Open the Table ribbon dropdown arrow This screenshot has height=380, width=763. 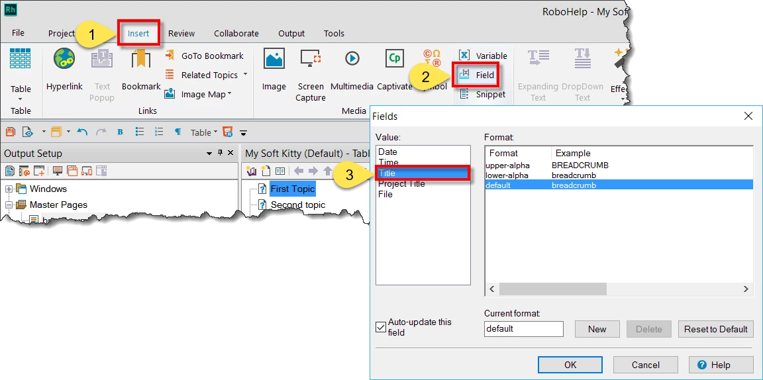(21, 99)
